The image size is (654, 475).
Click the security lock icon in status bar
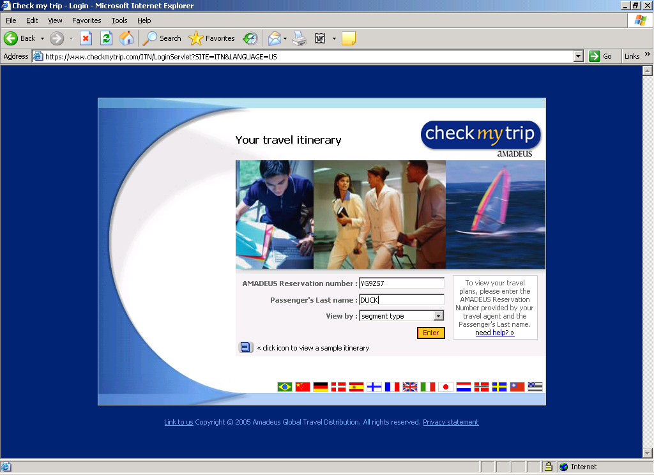click(549, 467)
